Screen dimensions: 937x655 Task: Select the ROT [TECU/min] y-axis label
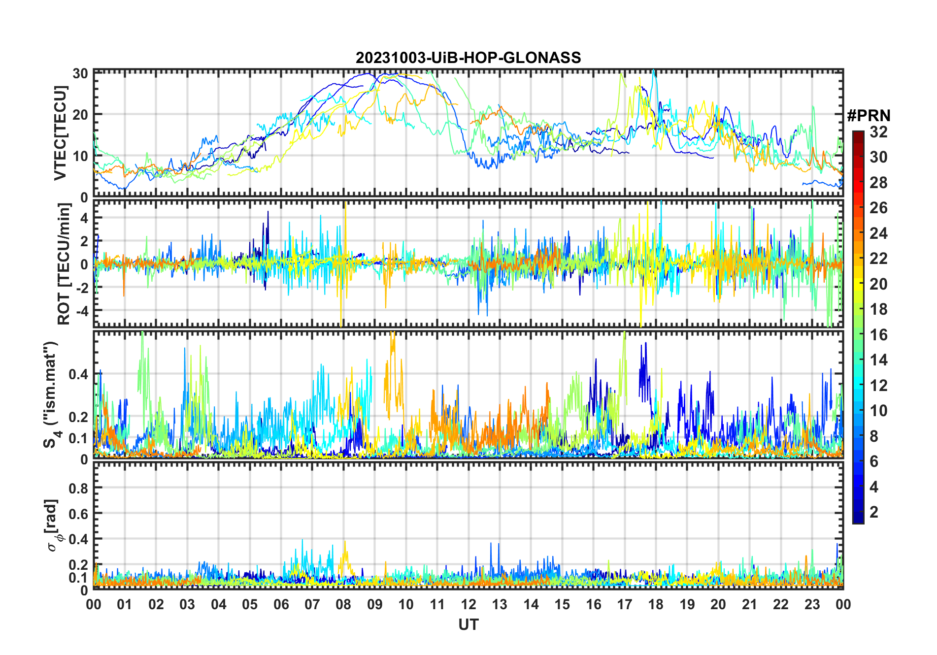click(64, 264)
